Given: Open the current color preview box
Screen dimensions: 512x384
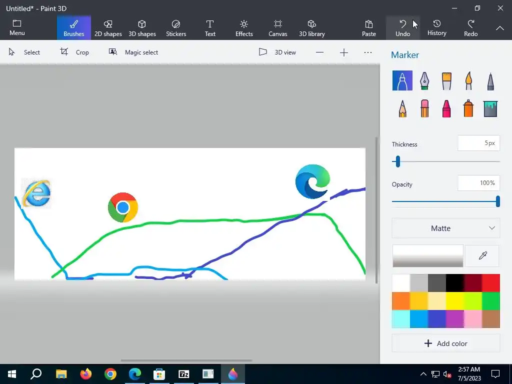Looking at the screenshot, I should point(428,255).
